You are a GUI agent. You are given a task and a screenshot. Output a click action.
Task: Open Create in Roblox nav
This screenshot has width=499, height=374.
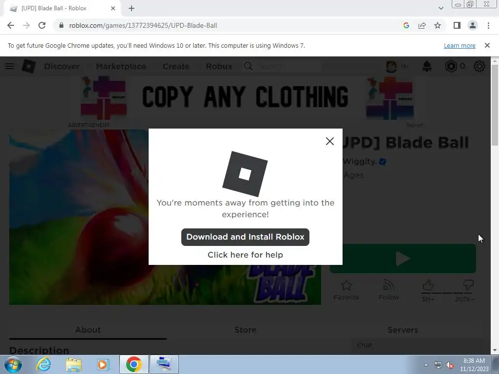(x=176, y=66)
